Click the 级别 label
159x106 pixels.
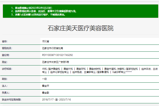(x=5, y=79)
